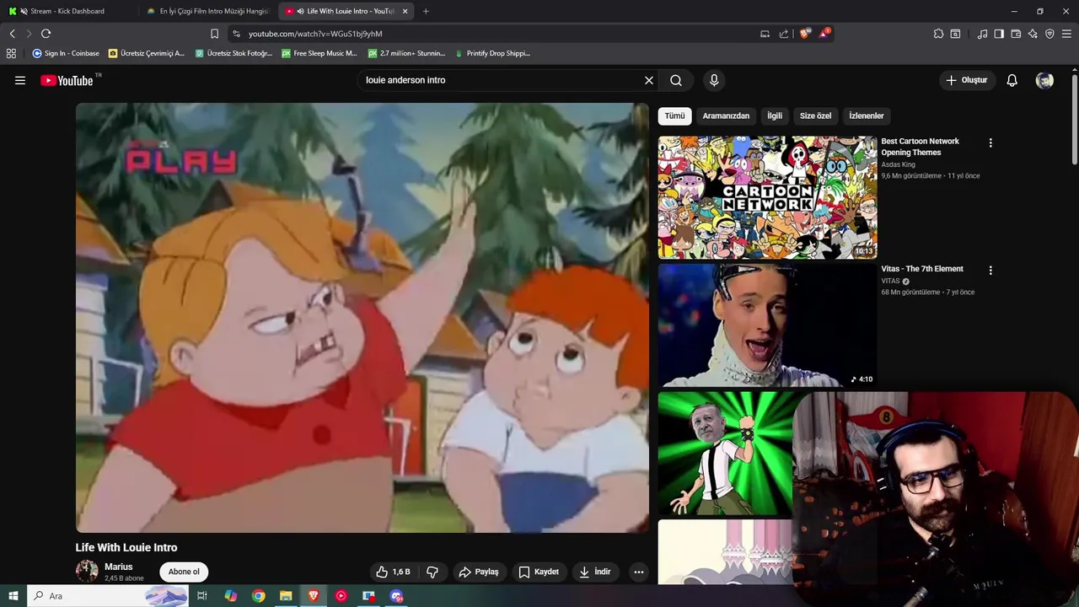Open the Oluştur create button
Screen dimensions: 1079x607
pos(967,80)
